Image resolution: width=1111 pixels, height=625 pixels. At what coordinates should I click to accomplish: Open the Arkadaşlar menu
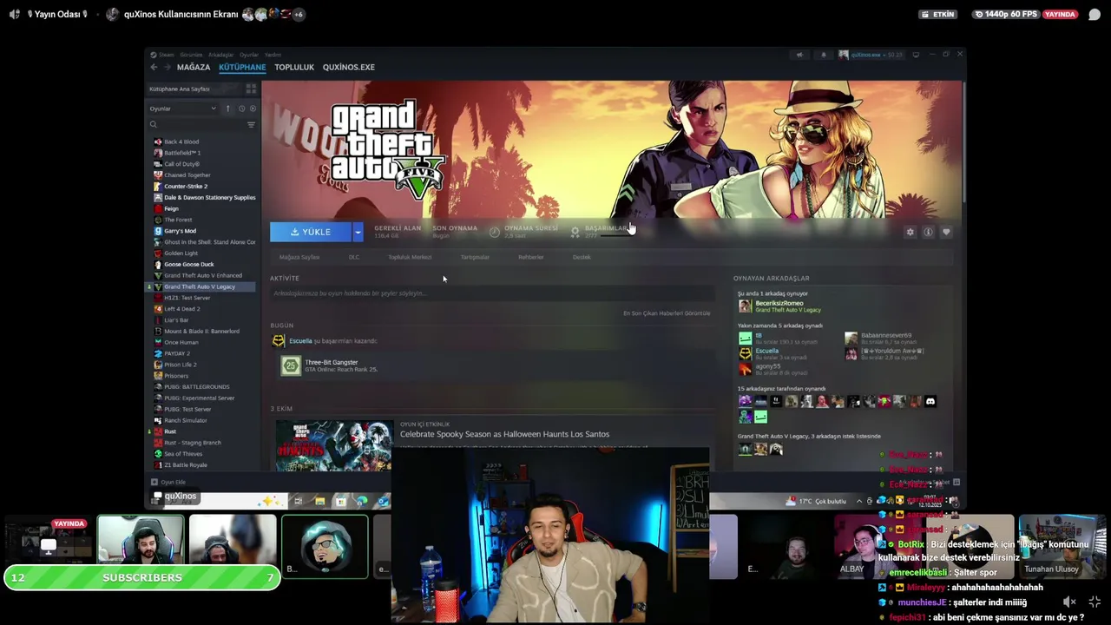click(x=220, y=55)
